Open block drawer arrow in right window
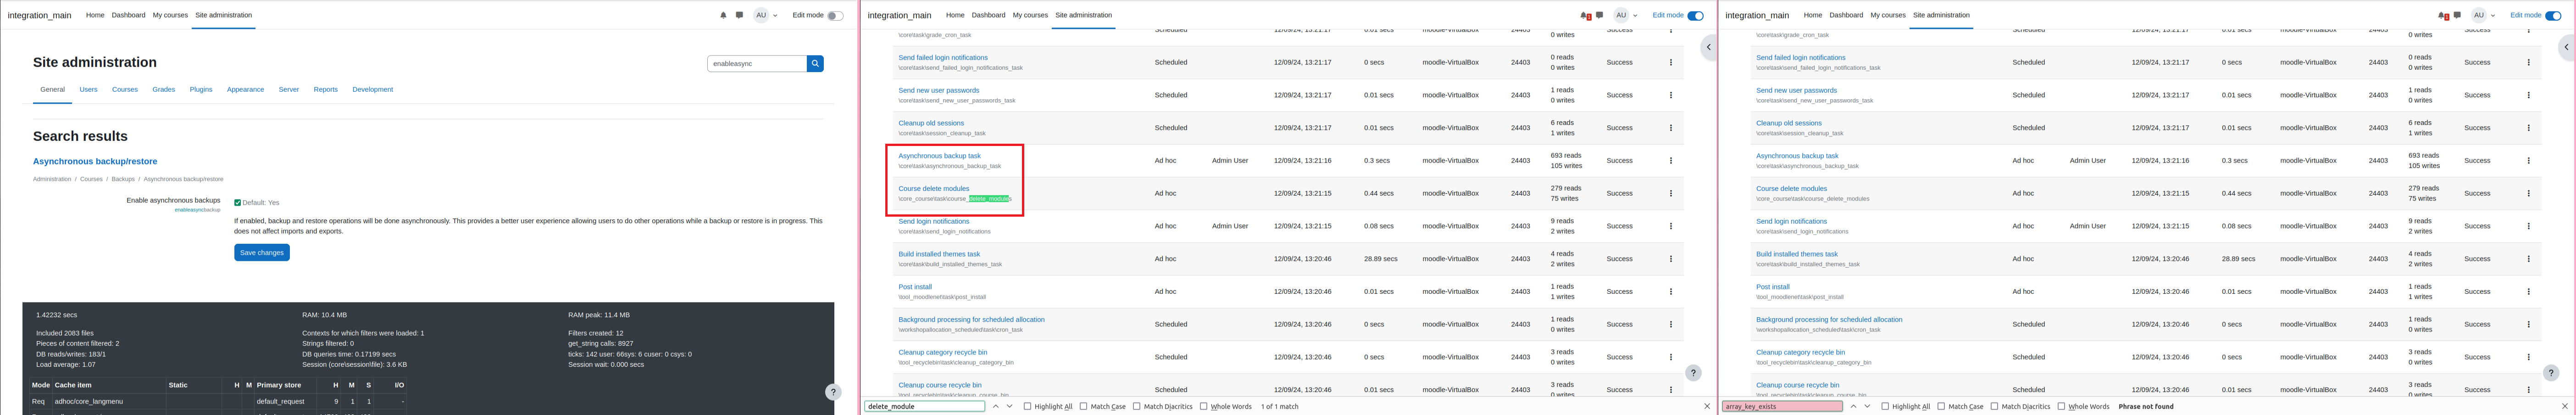Viewport: 2576px width, 415px height. tap(2566, 47)
